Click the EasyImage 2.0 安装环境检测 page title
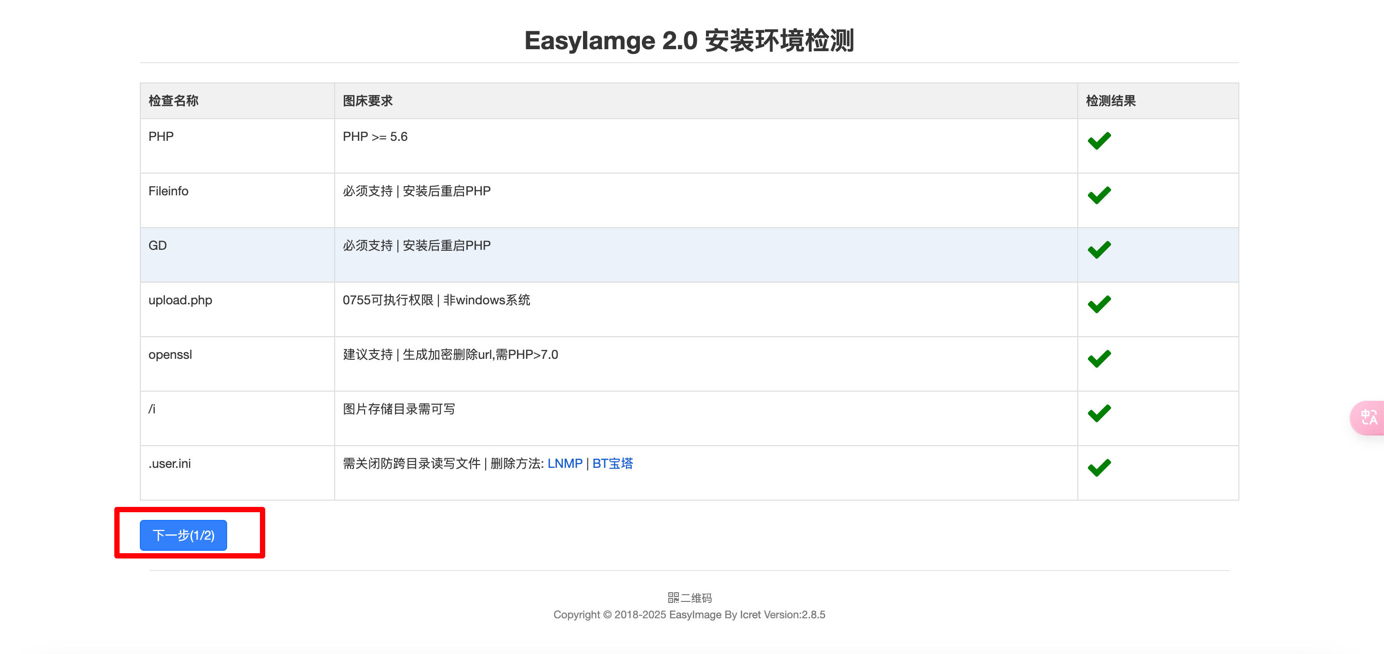Screen dimensions: 1384x654 pos(689,41)
